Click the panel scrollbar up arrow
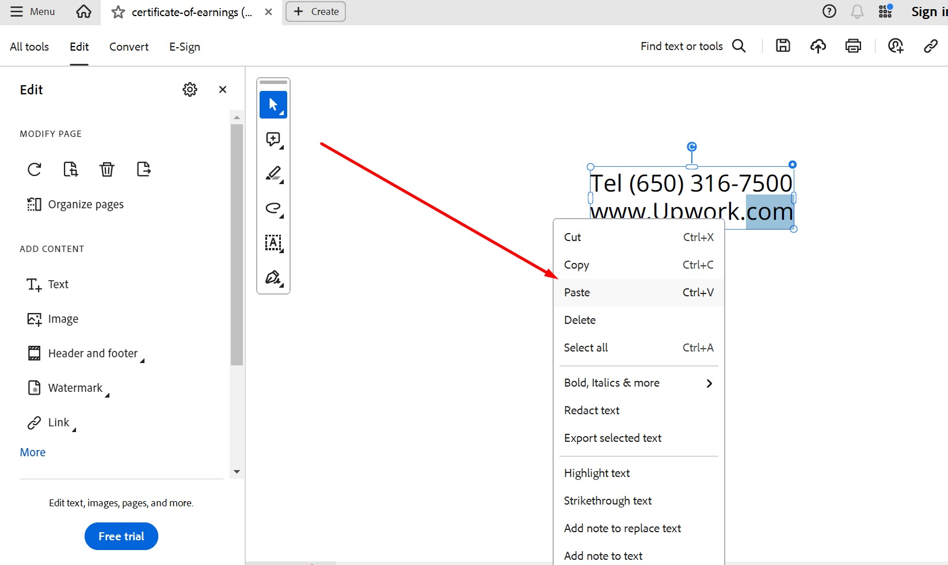Image resolution: width=948 pixels, height=565 pixels. (x=237, y=117)
